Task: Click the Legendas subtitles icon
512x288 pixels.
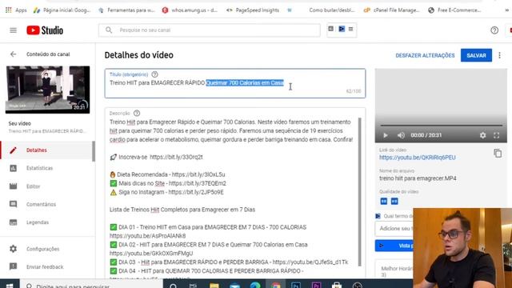Action: (x=13, y=222)
